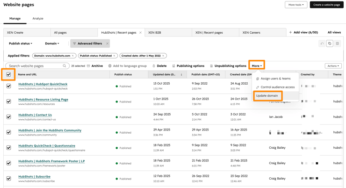Click the search magnifier icon
This screenshot has height=188, width=346.
[65, 66]
